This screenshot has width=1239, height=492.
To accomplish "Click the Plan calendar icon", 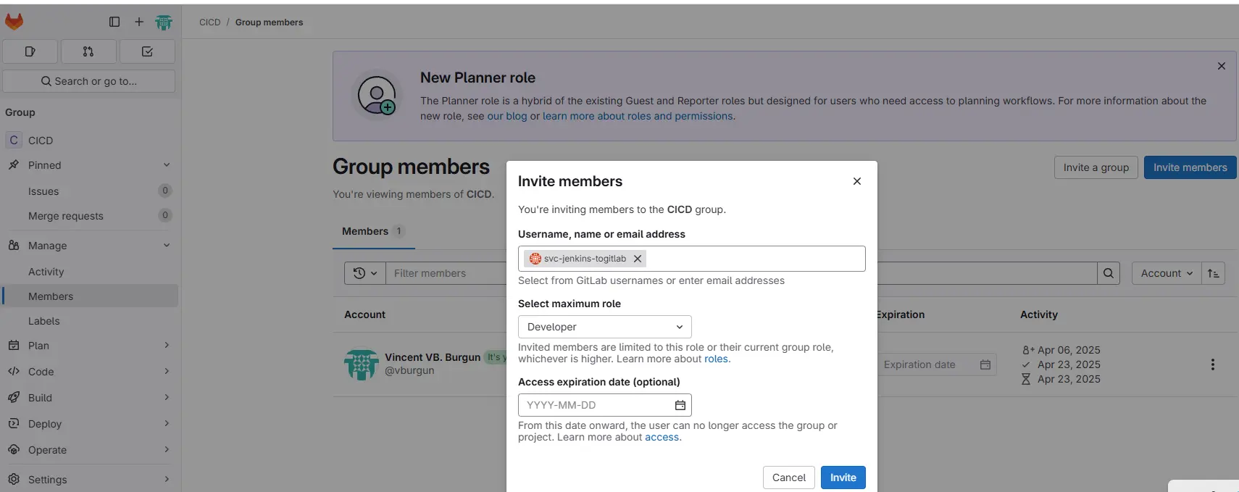I will (14, 346).
